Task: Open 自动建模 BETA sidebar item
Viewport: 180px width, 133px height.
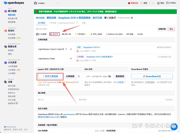Action: 14,38
